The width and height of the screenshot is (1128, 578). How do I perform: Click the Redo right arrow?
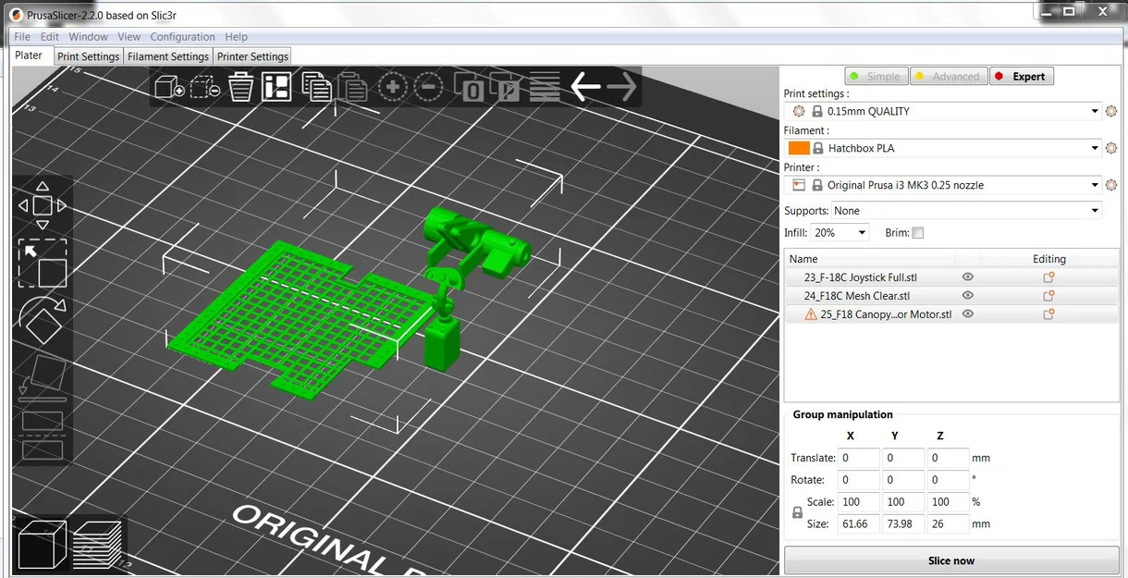point(621,87)
